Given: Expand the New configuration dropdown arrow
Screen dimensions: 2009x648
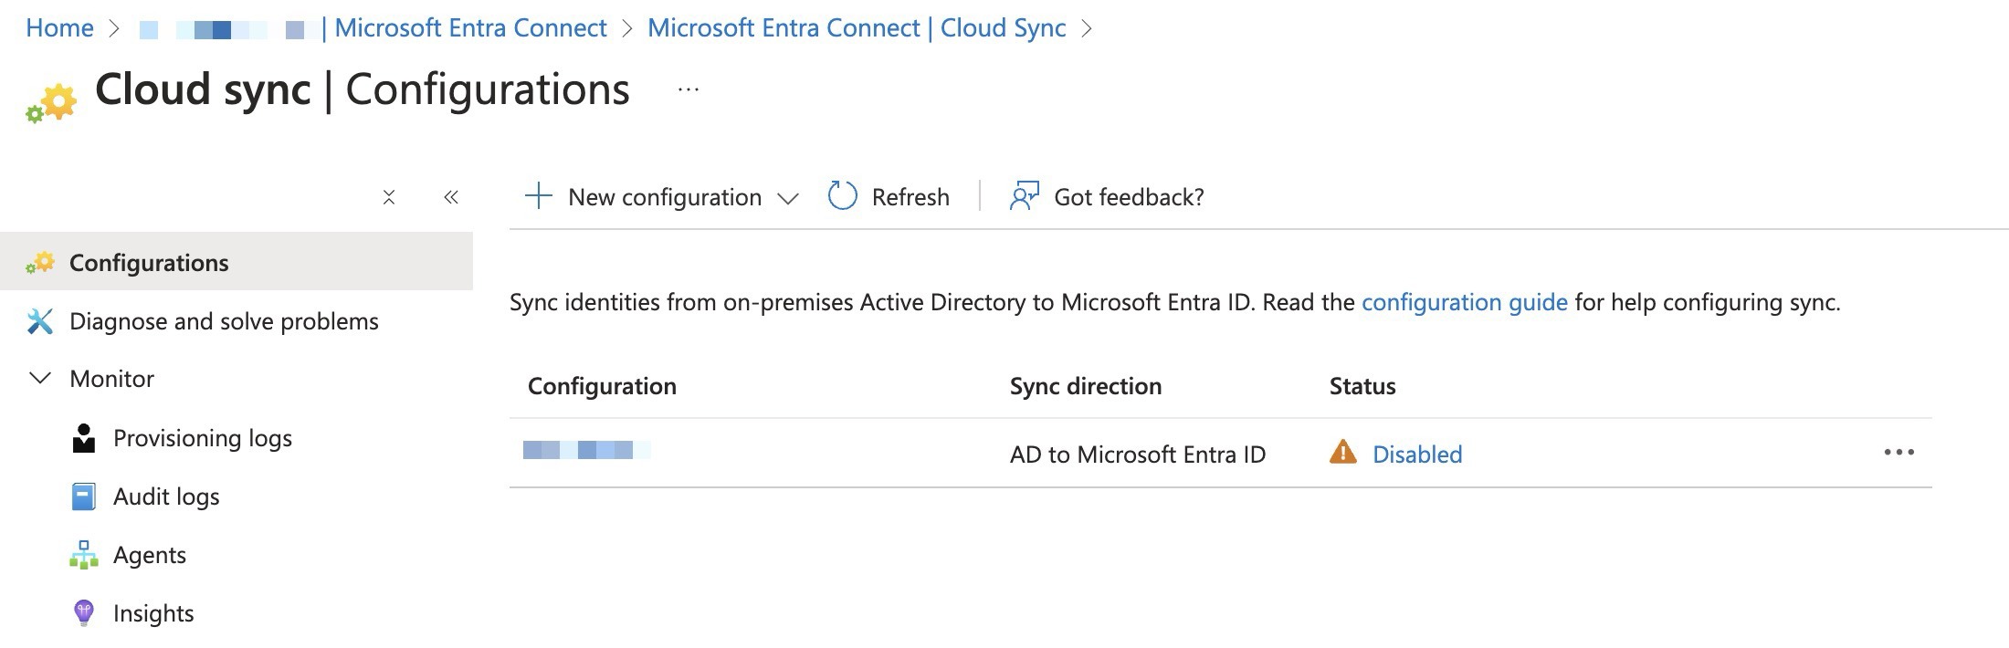Looking at the screenshot, I should pos(787,198).
